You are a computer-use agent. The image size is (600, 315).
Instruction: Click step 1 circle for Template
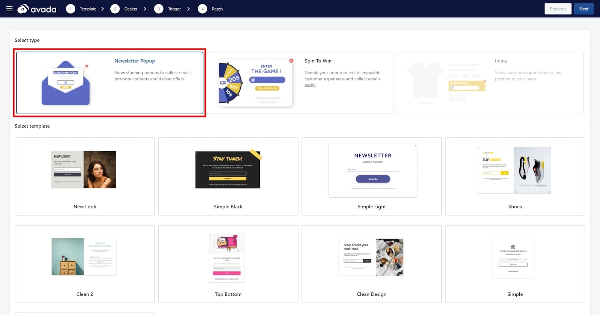pyautogui.click(x=70, y=9)
